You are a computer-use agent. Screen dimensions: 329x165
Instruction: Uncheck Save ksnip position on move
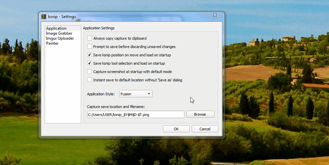[x=90, y=55]
